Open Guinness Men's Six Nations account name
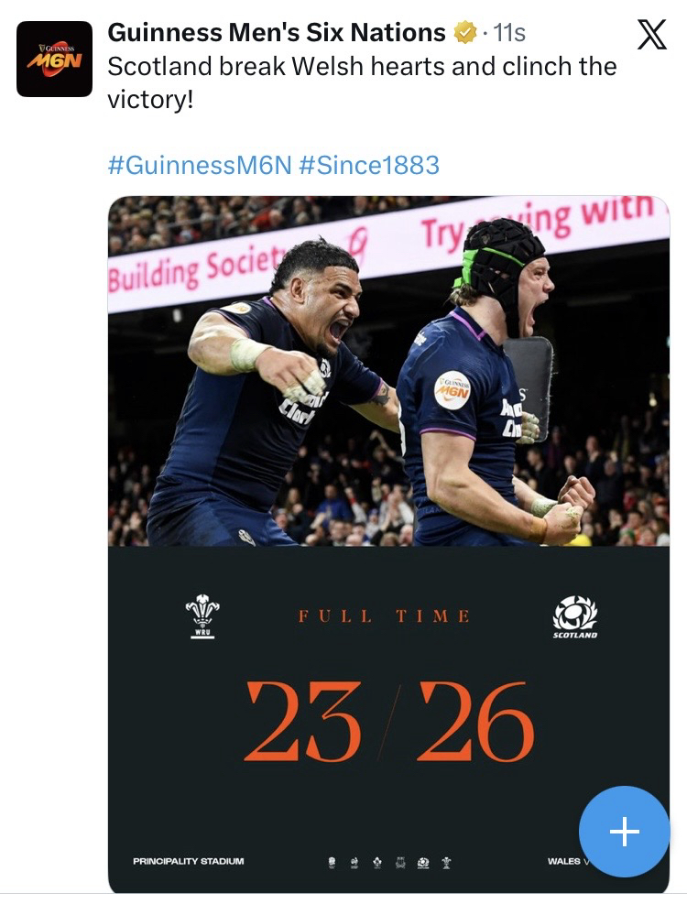687x904 pixels. [x=277, y=34]
